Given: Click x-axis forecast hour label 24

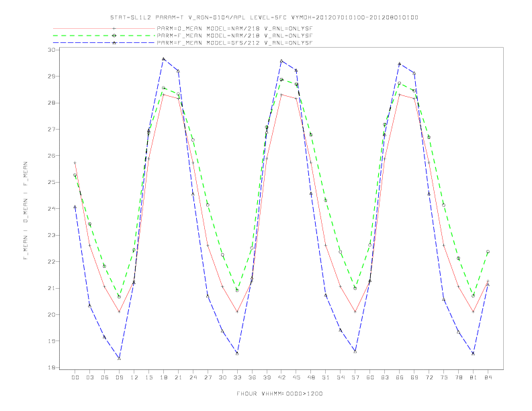Looking at the screenshot, I should click(x=193, y=377).
